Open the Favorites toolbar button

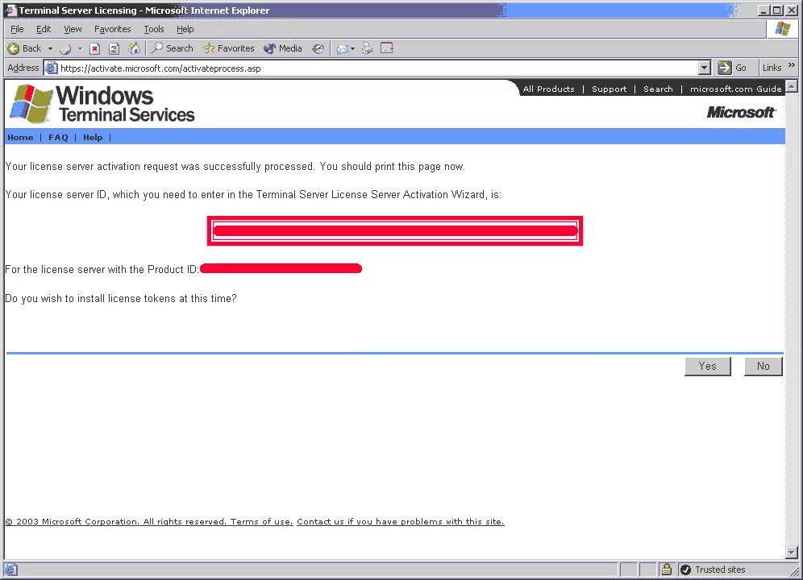(229, 48)
